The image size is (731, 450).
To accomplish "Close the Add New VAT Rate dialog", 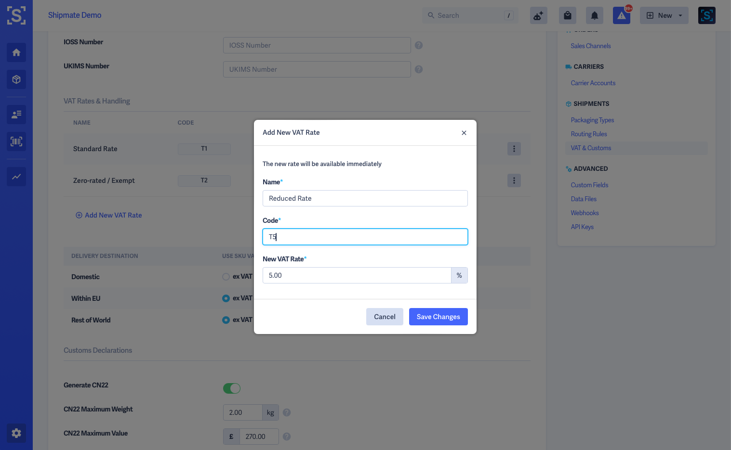I will (464, 133).
